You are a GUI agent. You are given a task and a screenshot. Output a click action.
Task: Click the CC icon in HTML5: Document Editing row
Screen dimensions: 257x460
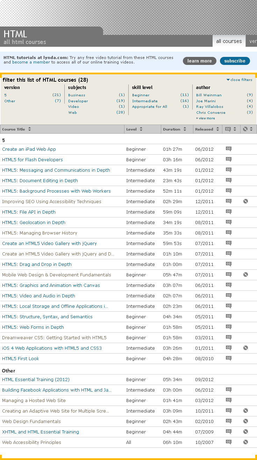tap(229, 180)
